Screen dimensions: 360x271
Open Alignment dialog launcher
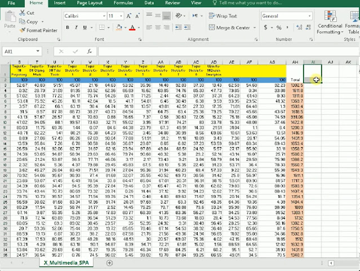[256, 39]
